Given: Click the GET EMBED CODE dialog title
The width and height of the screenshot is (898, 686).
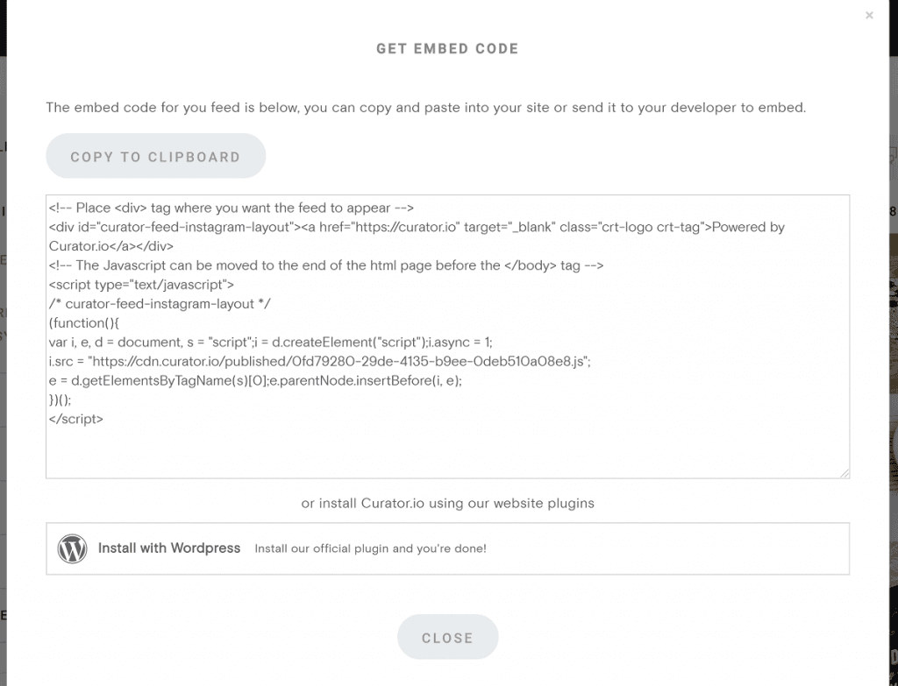Looking at the screenshot, I should pyautogui.click(x=447, y=49).
